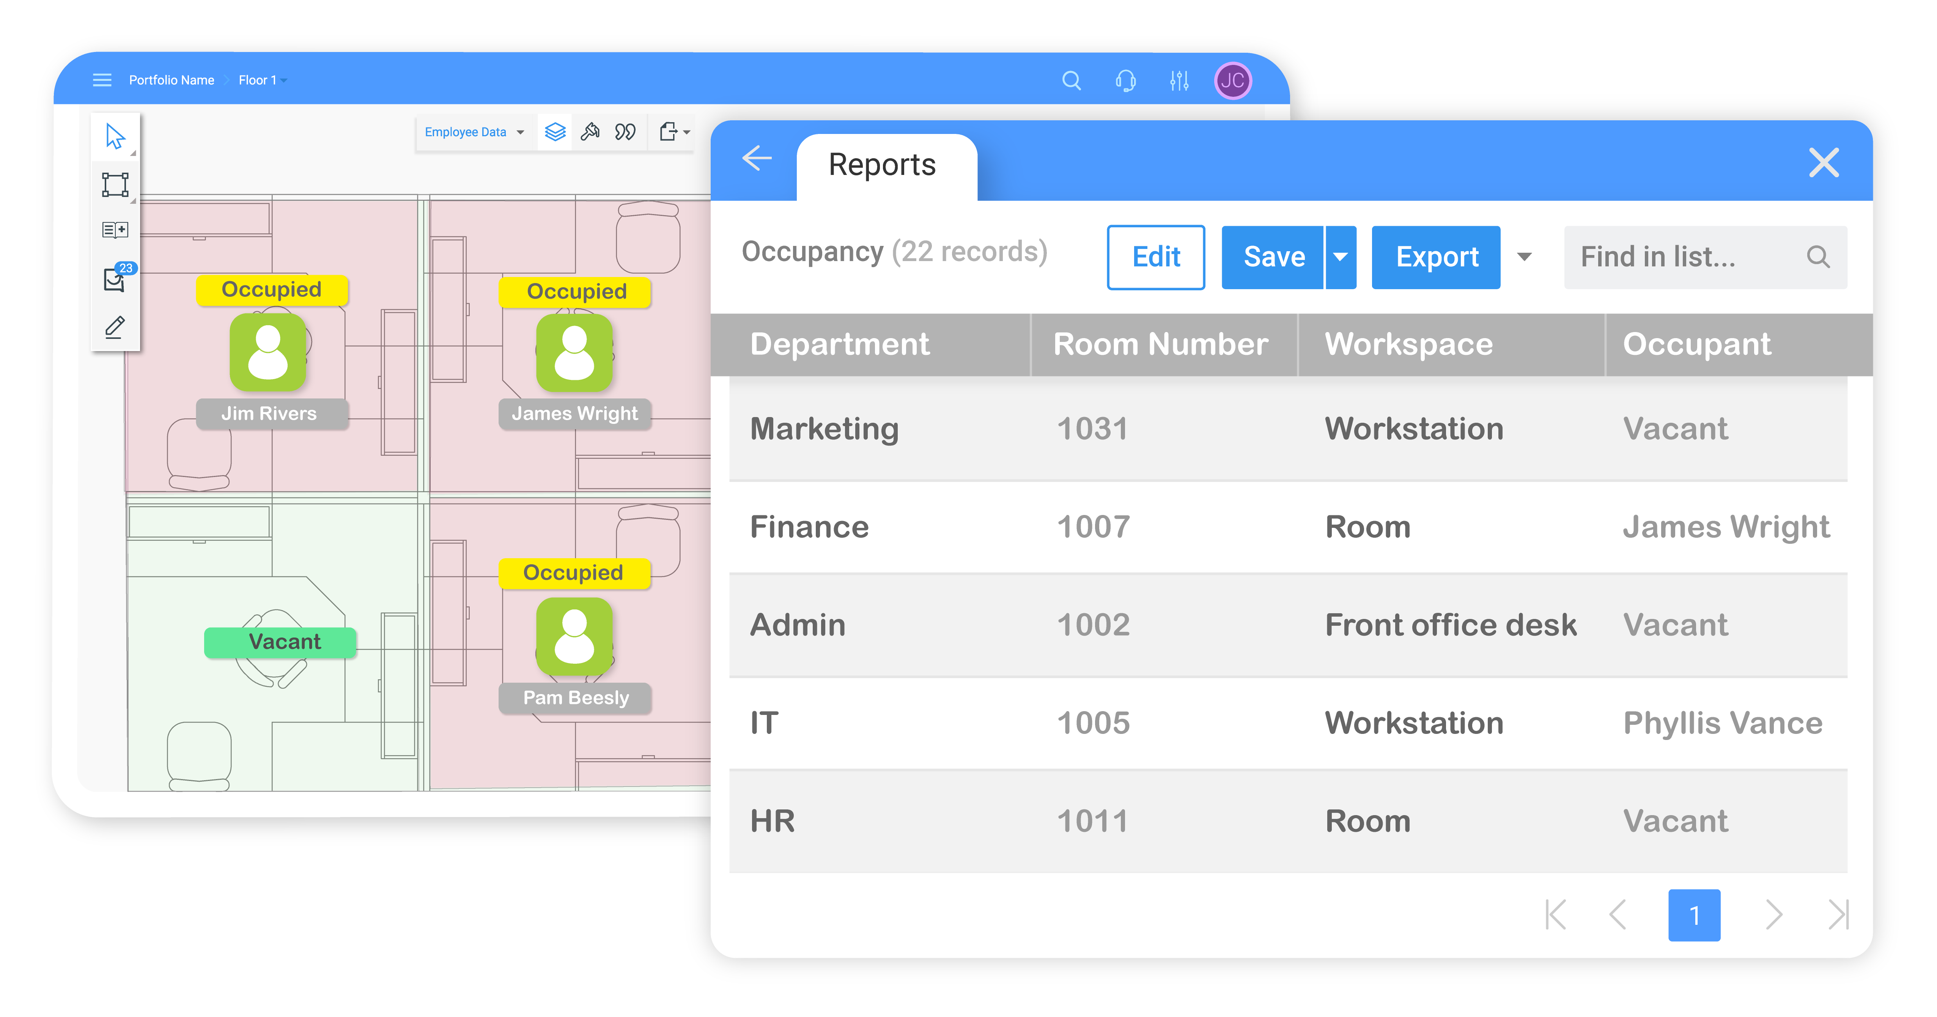Click the search magnifier in top bar
1937x1017 pixels.
[x=1072, y=80]
